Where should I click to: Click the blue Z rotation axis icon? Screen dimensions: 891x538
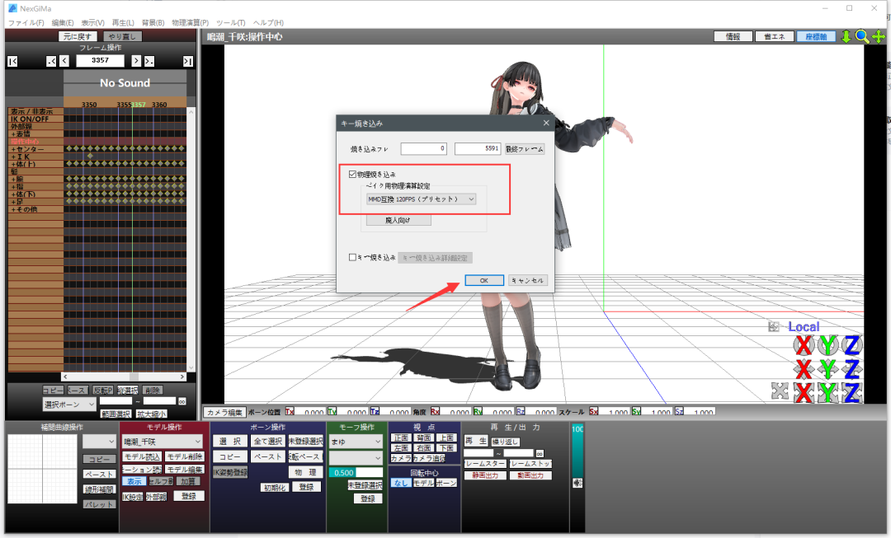pyautogui.click(x=851, y=344)
